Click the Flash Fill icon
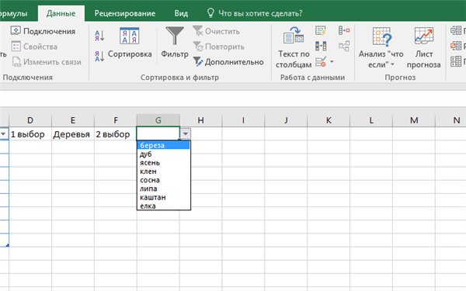 [x=321, y=30]
